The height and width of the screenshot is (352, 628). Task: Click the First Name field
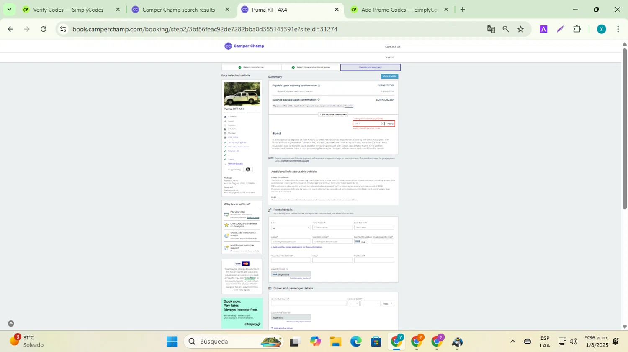point(332,228)
